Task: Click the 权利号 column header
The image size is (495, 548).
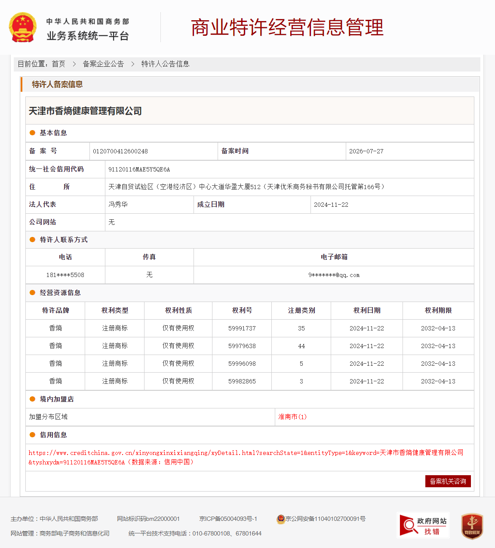Action: [x=242, y=310]
